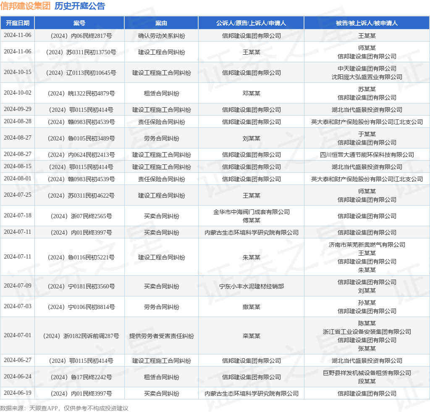The image size is (430, 412).
Task: Click plaintiff 宁东小丰水泥建材经销部
Action: pos(251,286)
